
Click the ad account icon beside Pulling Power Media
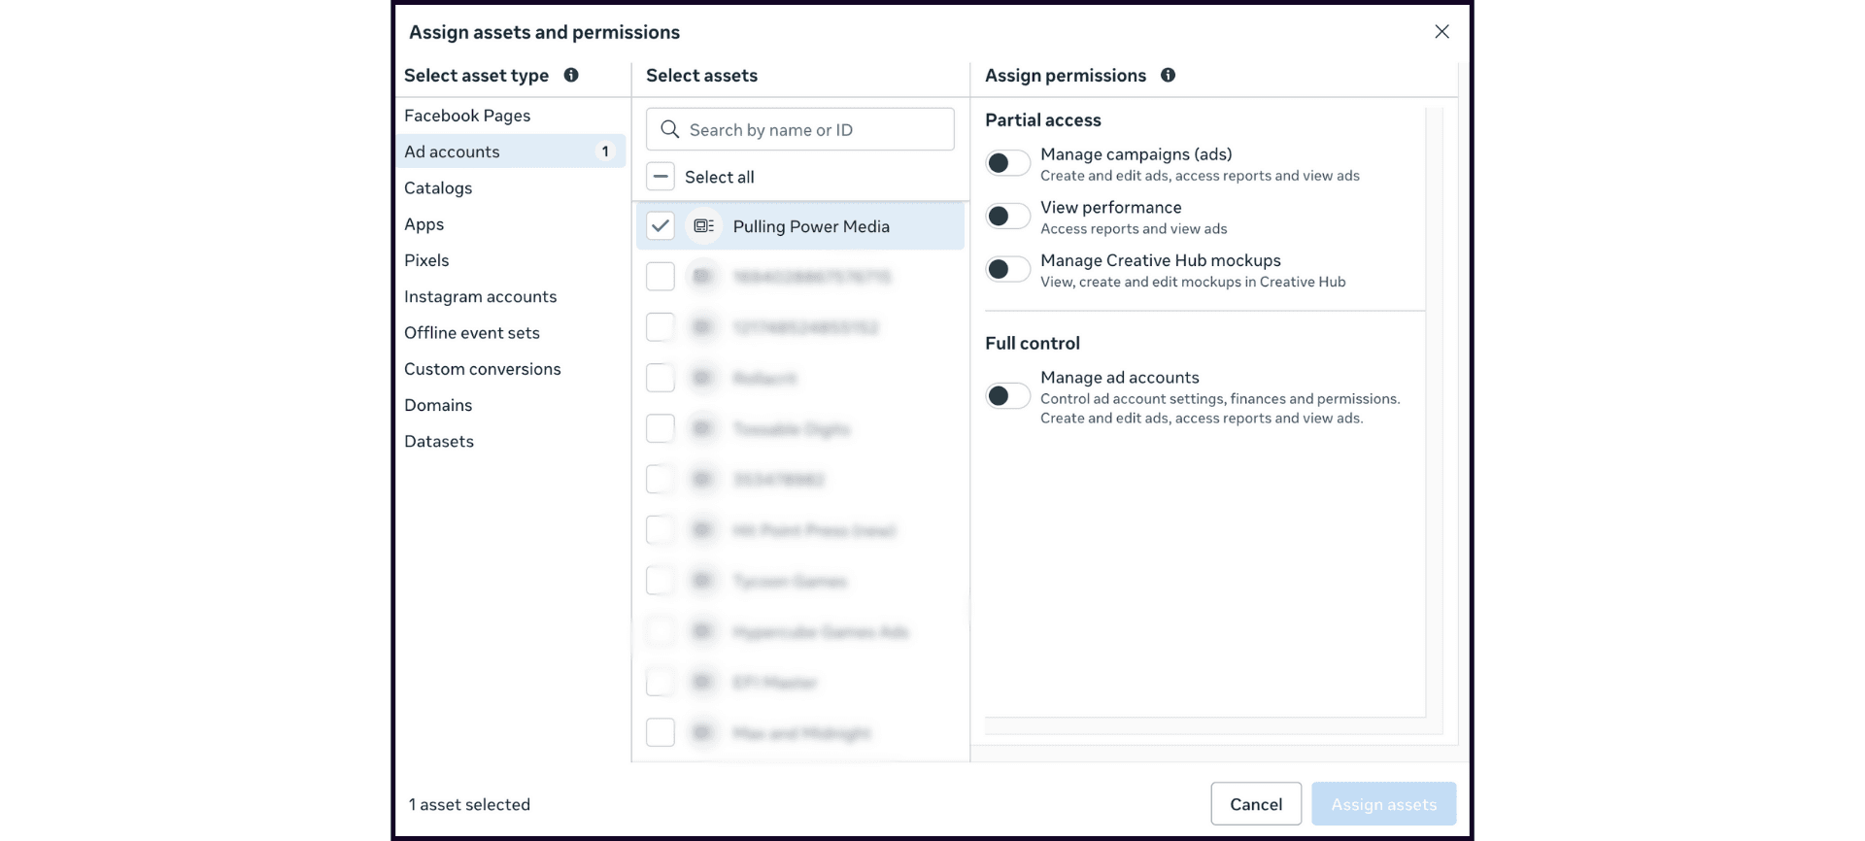tap(702, 225)
